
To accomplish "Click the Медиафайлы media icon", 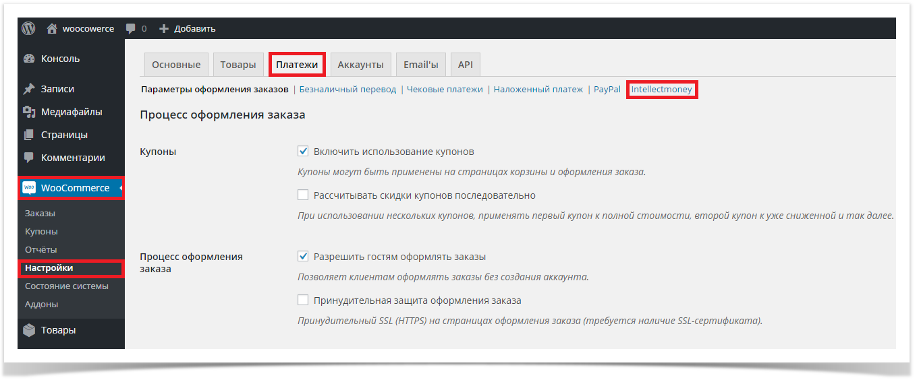I will 29,112.
